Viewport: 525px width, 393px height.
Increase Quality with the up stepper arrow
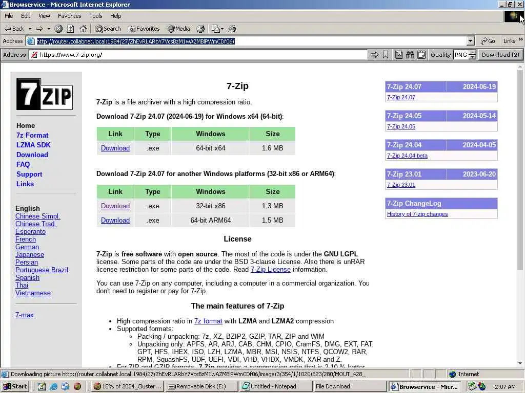coord(472,53)
